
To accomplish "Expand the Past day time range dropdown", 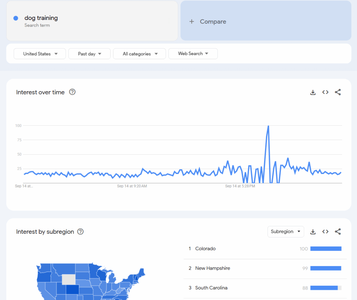I will pos(89,54).
